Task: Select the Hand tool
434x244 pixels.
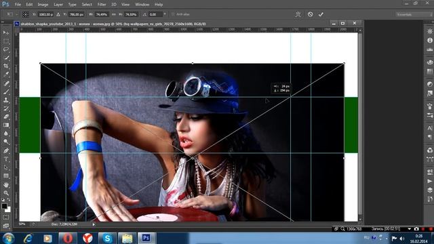Action: [6, 184]
